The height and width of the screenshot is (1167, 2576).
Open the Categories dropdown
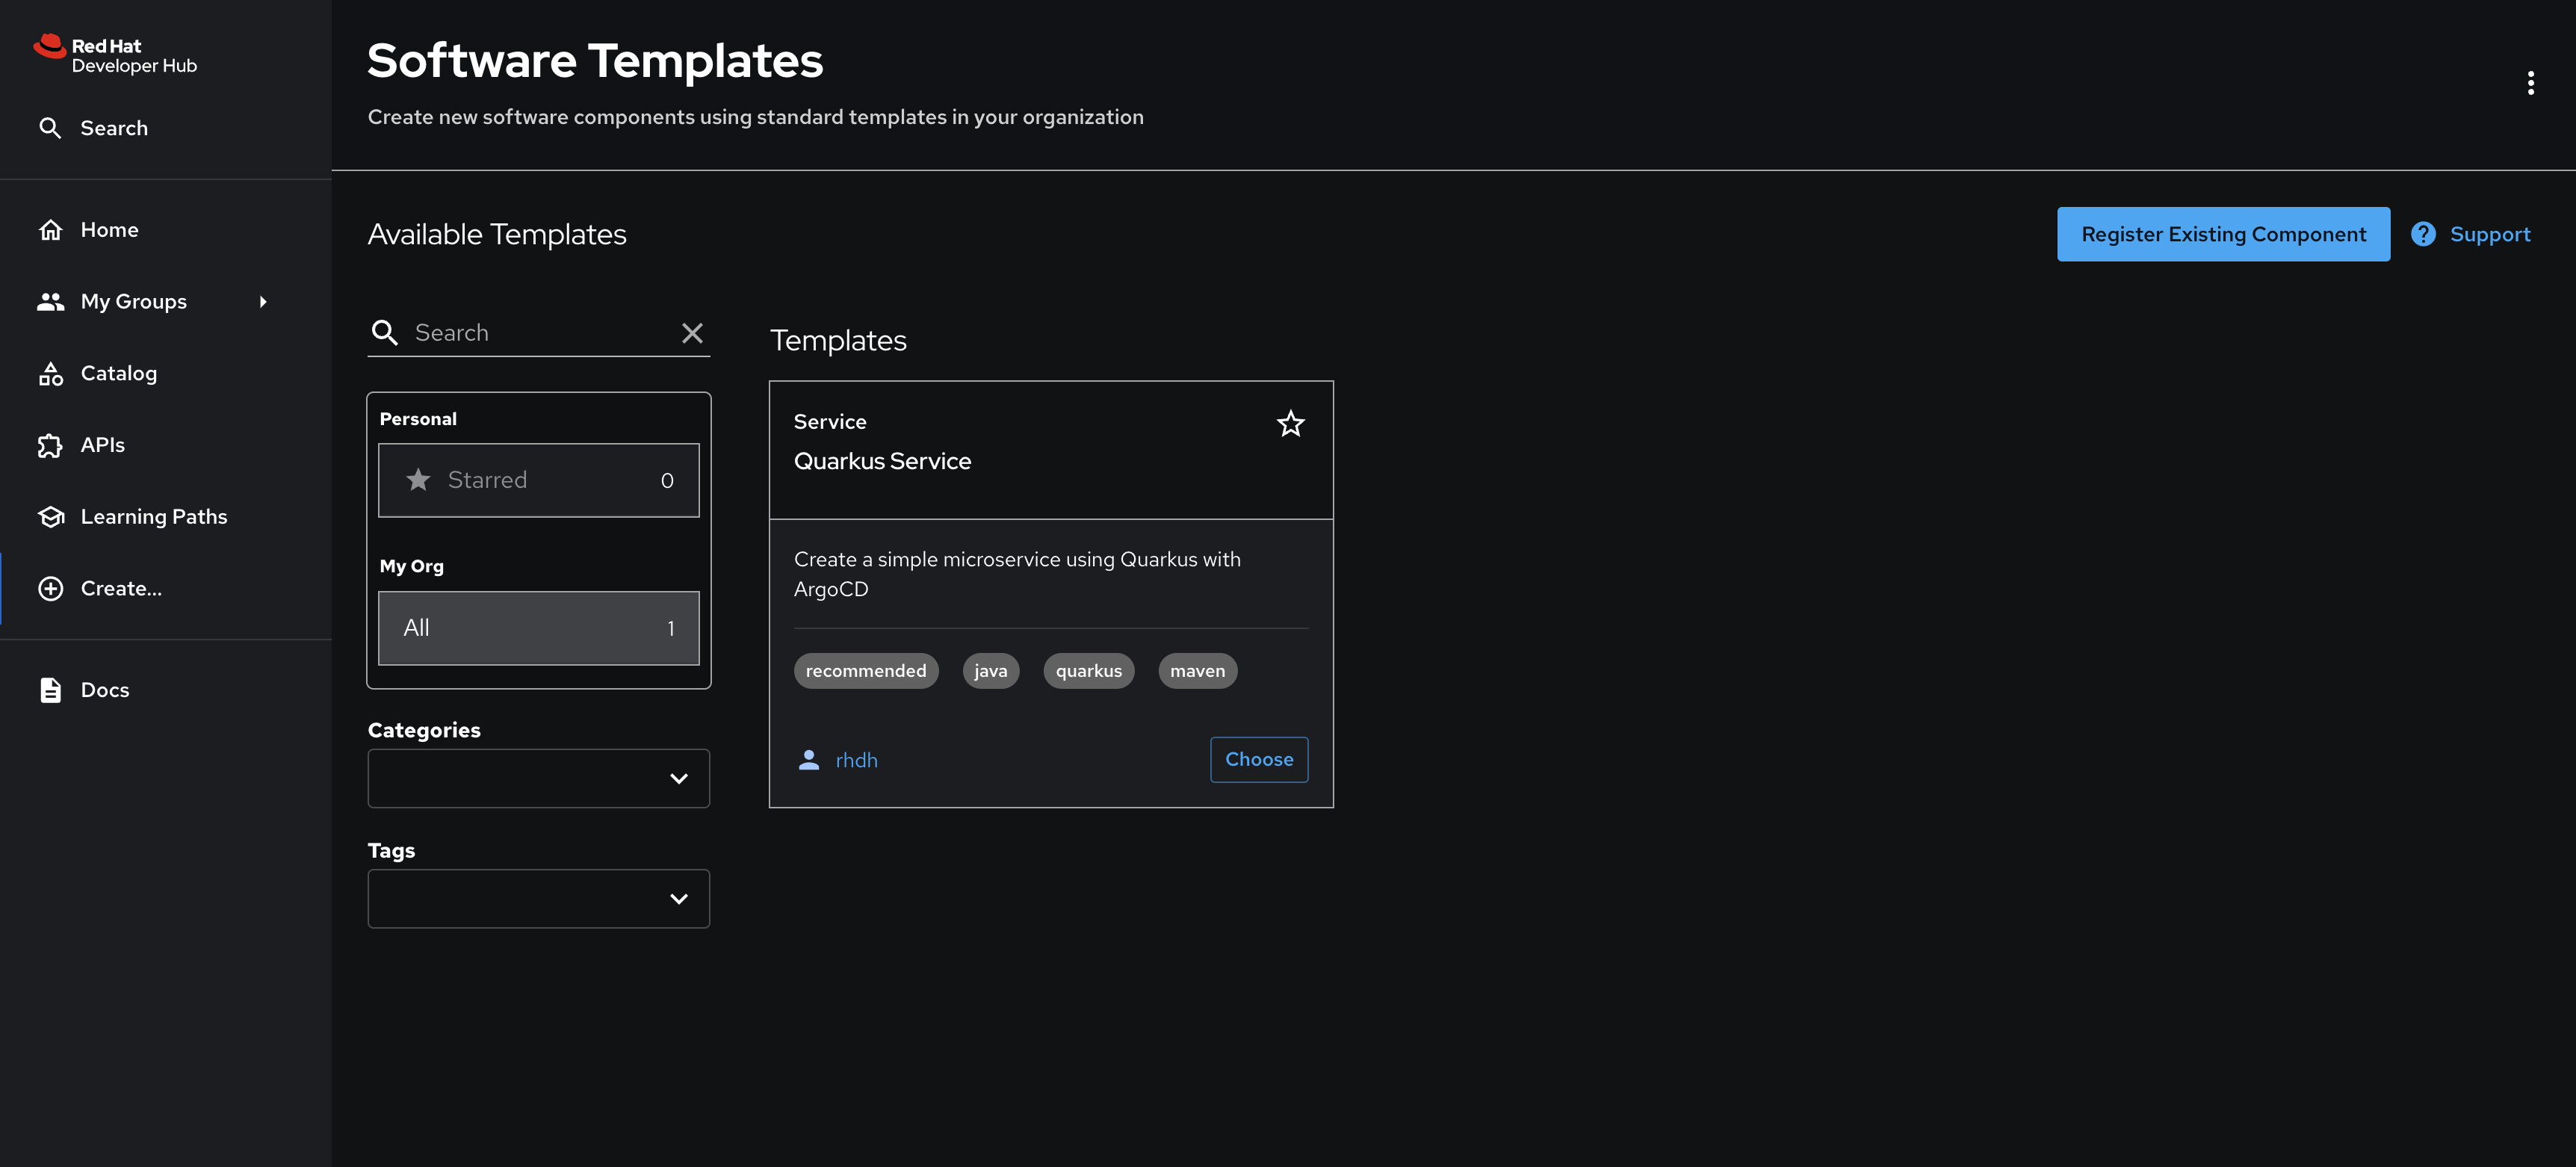click(538, 778)
